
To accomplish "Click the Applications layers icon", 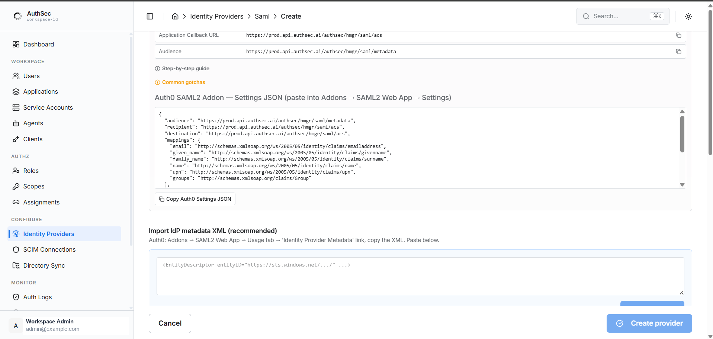I will (x=16, y=92).
